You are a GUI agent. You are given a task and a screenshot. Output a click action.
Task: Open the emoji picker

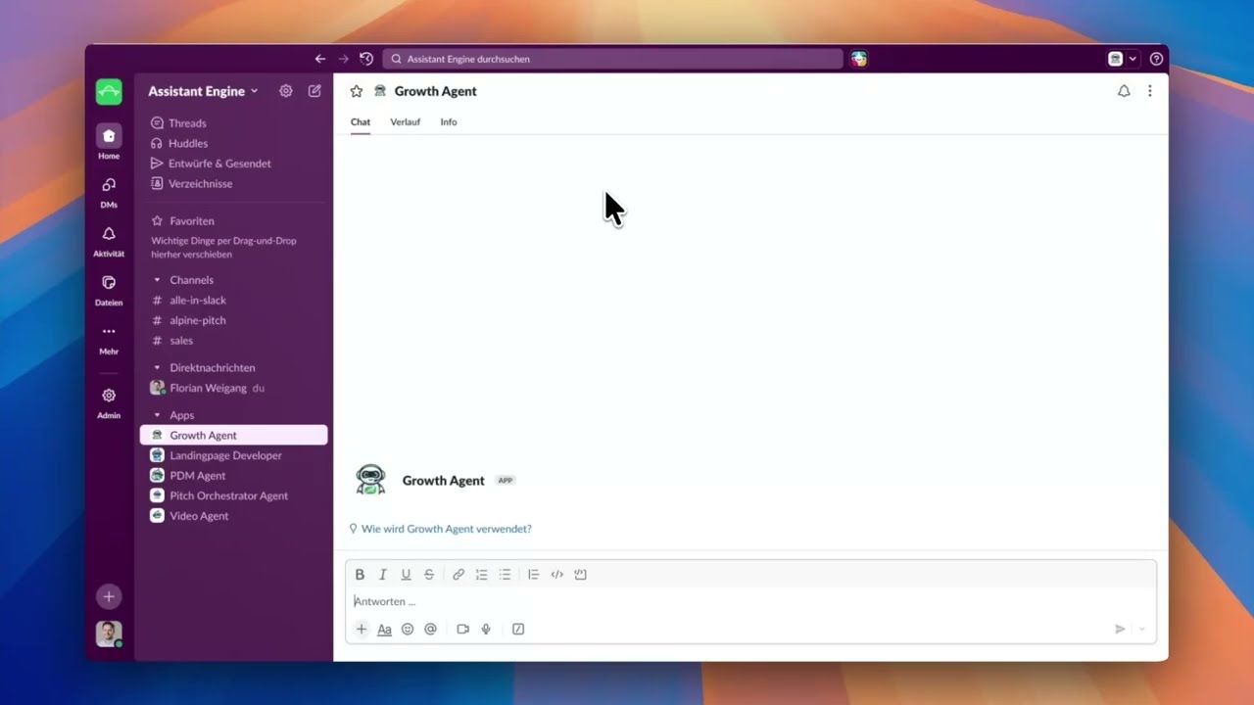click(408, 630)
